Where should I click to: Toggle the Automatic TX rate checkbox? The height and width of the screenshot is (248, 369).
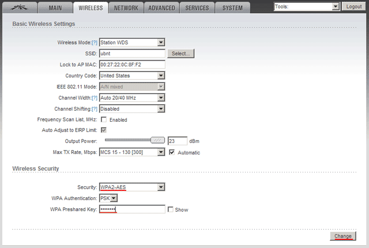tap(172, 152)
